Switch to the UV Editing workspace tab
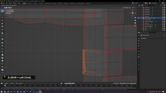Image resolution: width=166 pixels, height=93 pixels. [x=41, y=3]
